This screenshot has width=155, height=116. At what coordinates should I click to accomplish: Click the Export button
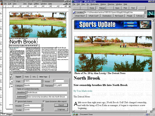click(x=61, y=105)
